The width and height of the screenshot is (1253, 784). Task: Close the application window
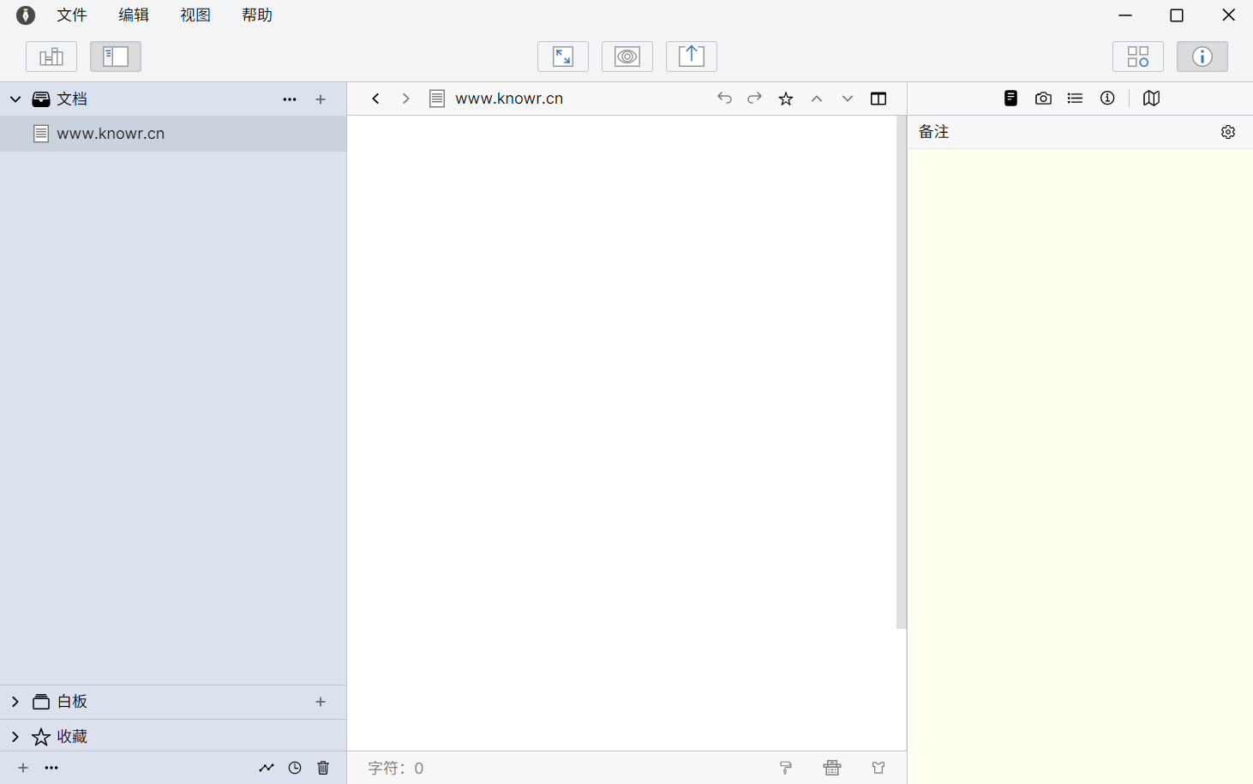coord(1228,15)
